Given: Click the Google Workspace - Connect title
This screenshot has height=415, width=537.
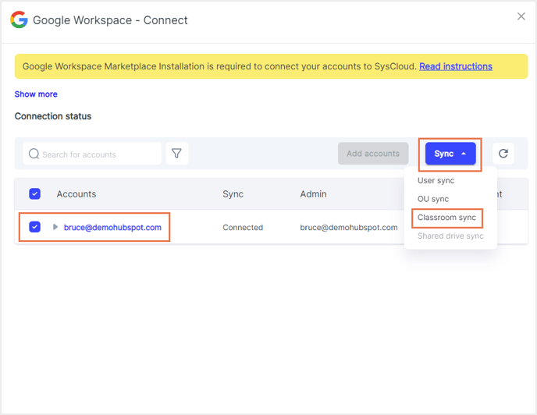Looking at the screenshot, I should tap(110, 20).
